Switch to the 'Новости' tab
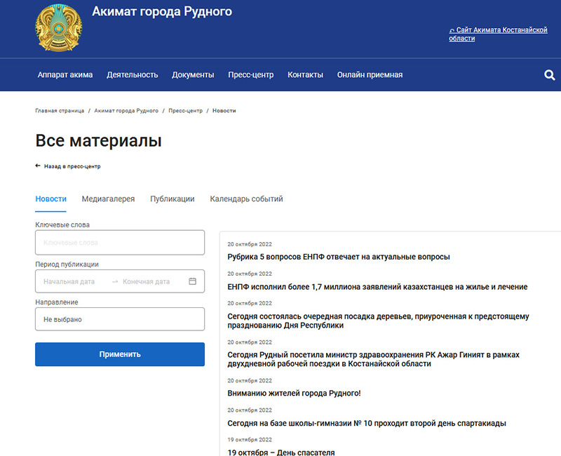The width and height of the screenshot is (561, 456). click(x=50, y=199)
